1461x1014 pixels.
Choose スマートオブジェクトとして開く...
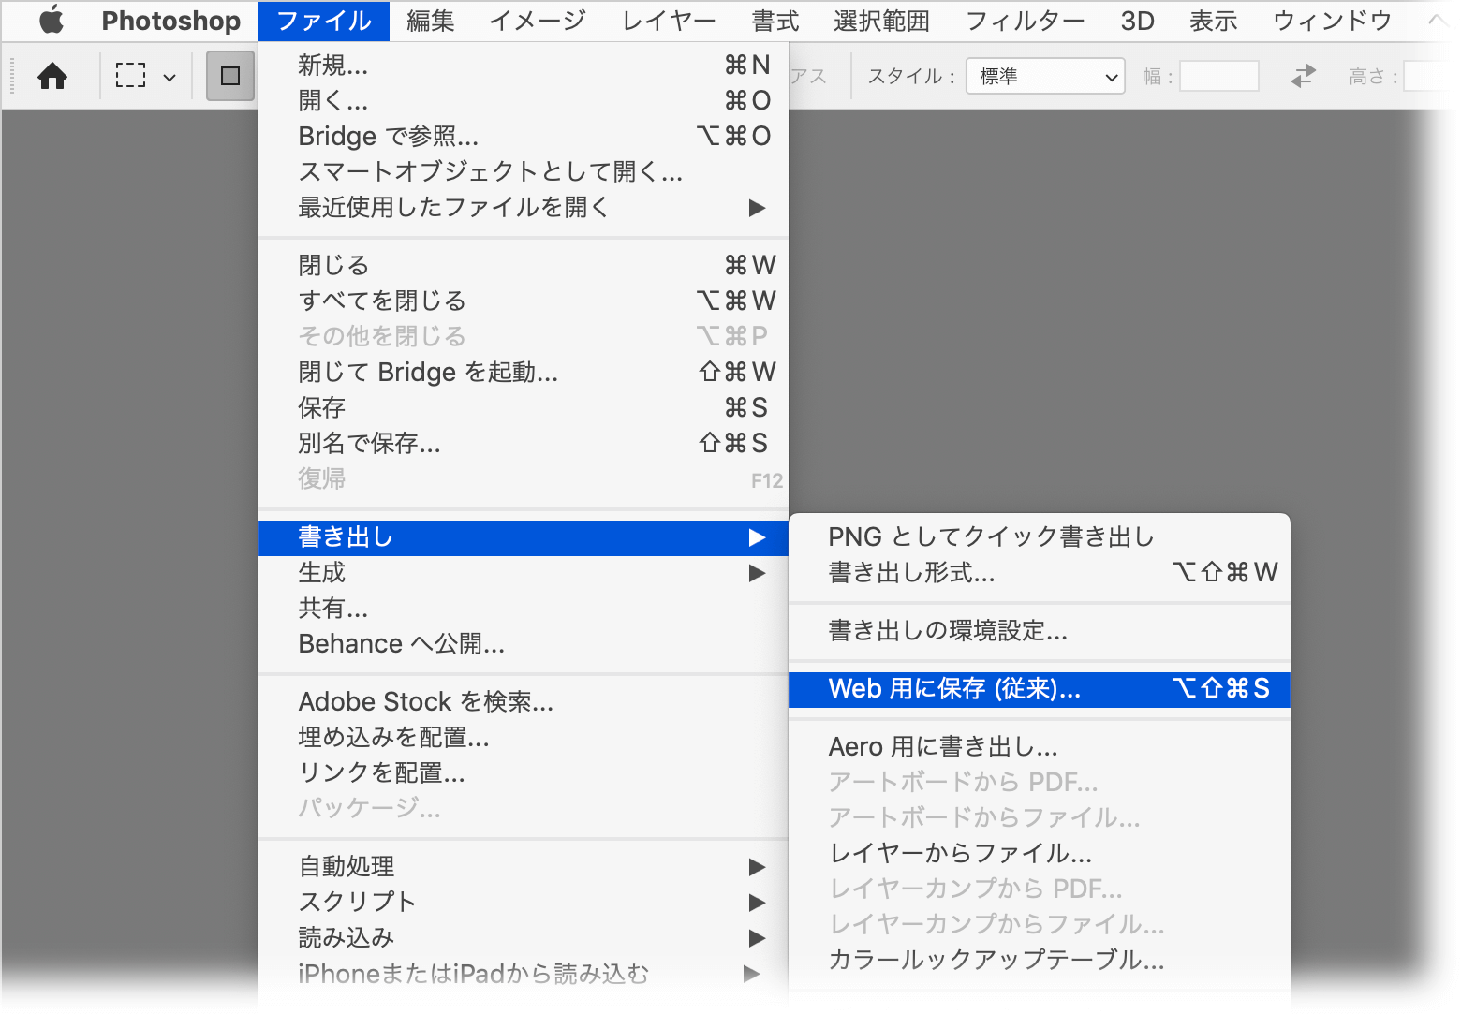pos(524,171)
